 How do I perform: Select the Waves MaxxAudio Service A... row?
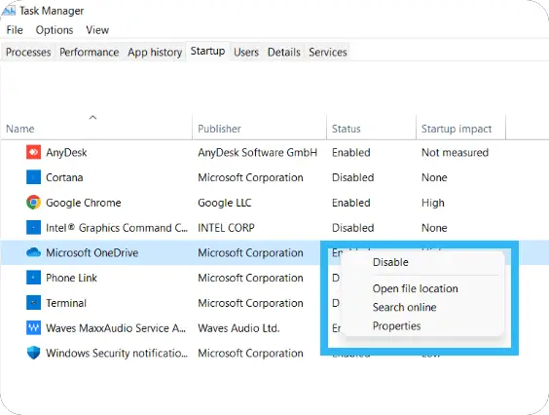tap(116, 328)
